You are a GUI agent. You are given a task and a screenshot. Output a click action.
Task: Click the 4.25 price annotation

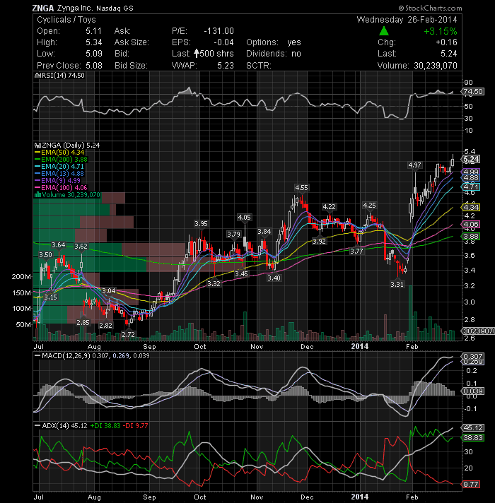coord(369,206)
